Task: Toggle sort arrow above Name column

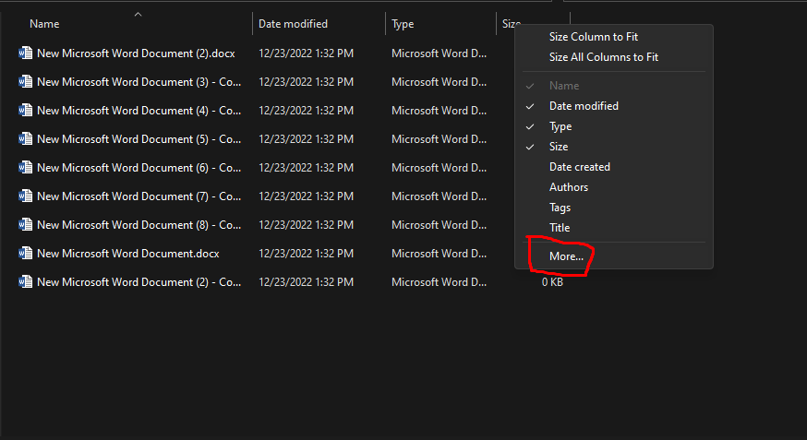Action: pos(138,15)
